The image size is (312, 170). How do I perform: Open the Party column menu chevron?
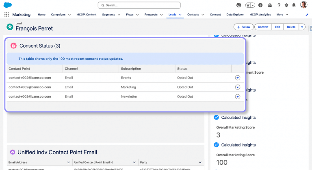[x=200, y=162]
